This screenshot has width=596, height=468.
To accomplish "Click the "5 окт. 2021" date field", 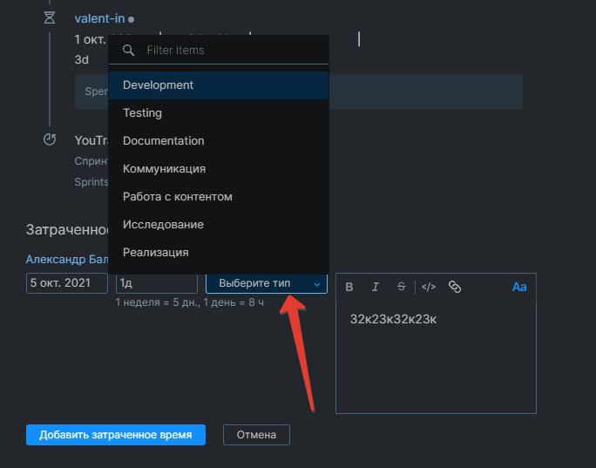I will [67, 283].
